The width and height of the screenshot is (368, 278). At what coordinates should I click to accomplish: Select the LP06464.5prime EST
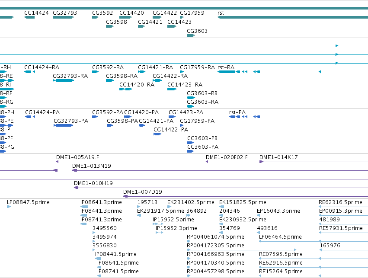pyautogui.click(x=314, y=241)
